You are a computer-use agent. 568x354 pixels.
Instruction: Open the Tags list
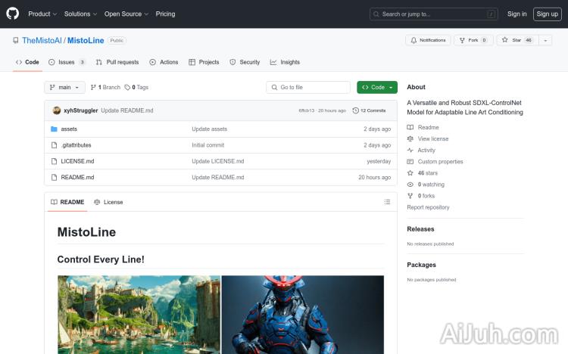click(x=137, y=88)
